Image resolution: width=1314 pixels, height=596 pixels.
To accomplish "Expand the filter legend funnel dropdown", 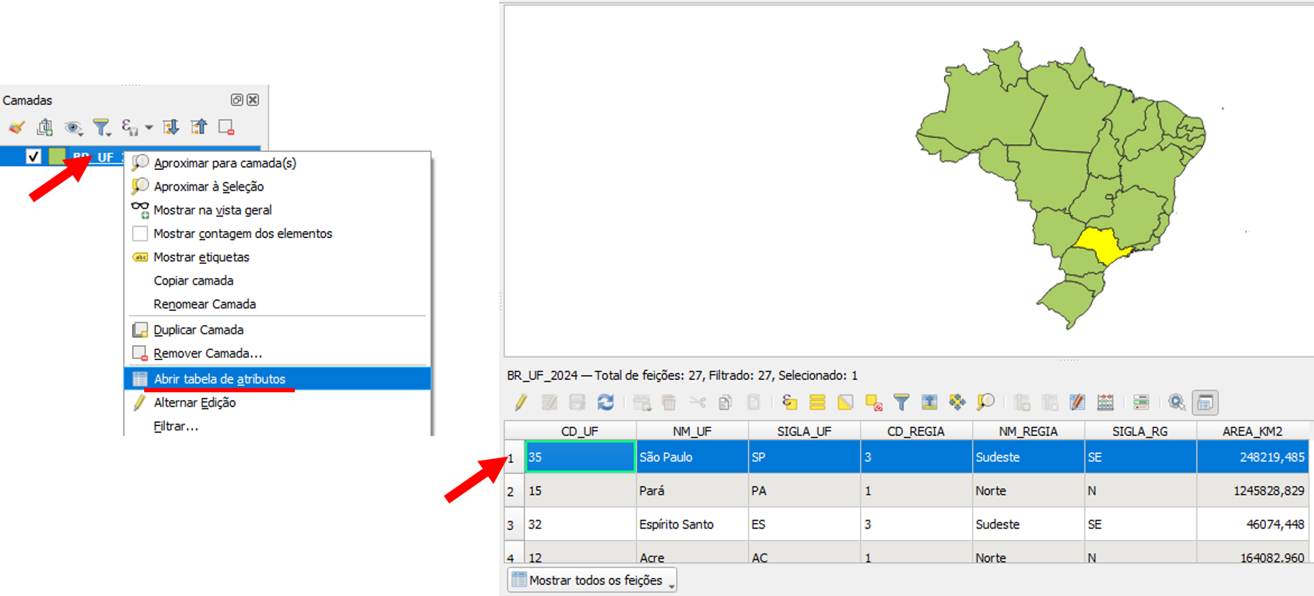I will pos(102,128).
